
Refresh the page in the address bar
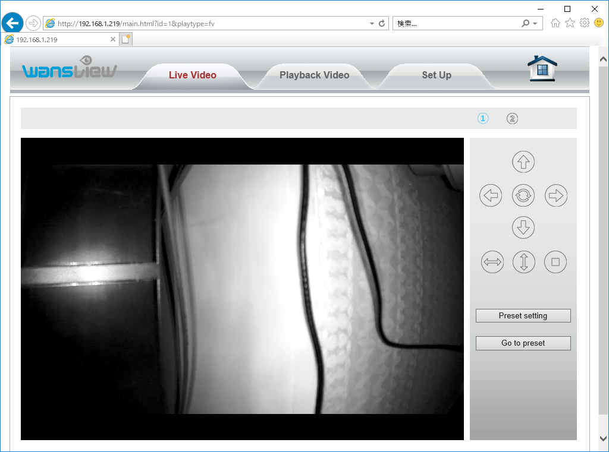(382, 23)
